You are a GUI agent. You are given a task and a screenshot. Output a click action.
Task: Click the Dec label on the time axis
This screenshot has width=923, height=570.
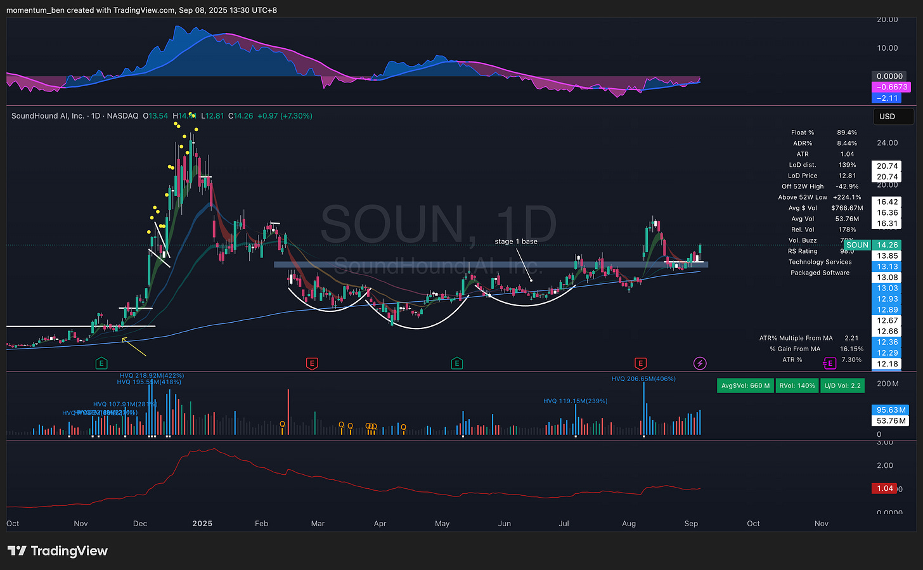140,524
